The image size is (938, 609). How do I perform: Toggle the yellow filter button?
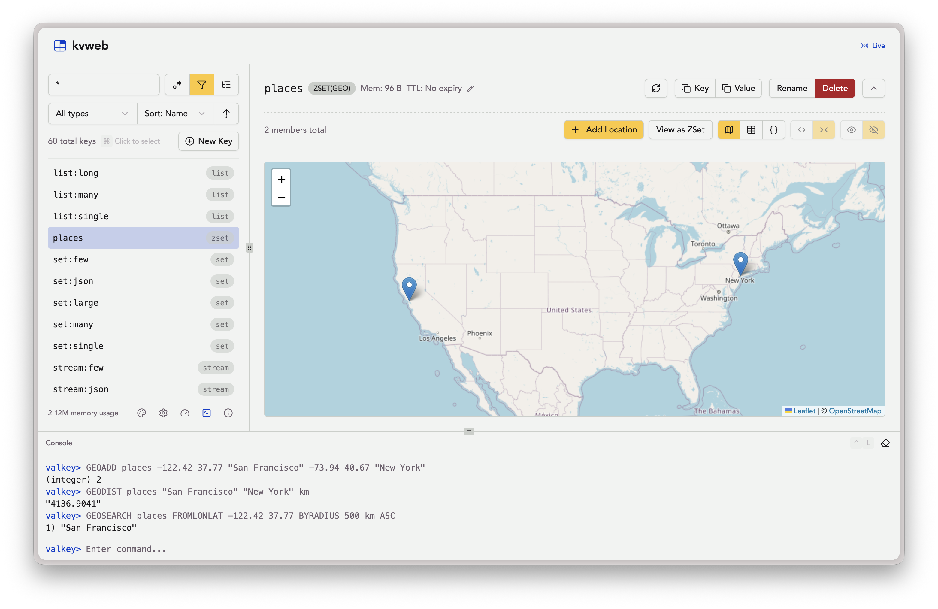pyautogui.click(x=202, y=85)
